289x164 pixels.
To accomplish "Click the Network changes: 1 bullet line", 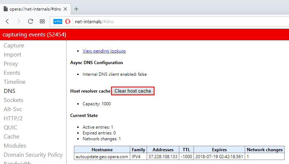I will pos(102,139).
